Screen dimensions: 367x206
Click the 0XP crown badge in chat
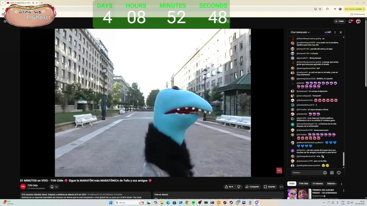click(328, 32)
